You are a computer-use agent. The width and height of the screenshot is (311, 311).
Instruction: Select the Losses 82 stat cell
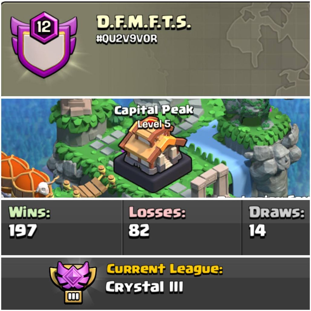(182, 227)
